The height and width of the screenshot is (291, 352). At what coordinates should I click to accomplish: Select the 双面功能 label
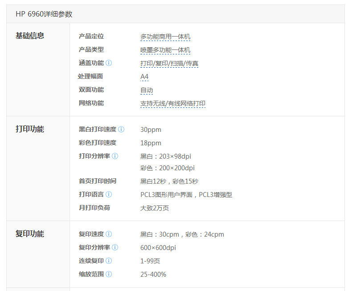click(x=91, y=90)
